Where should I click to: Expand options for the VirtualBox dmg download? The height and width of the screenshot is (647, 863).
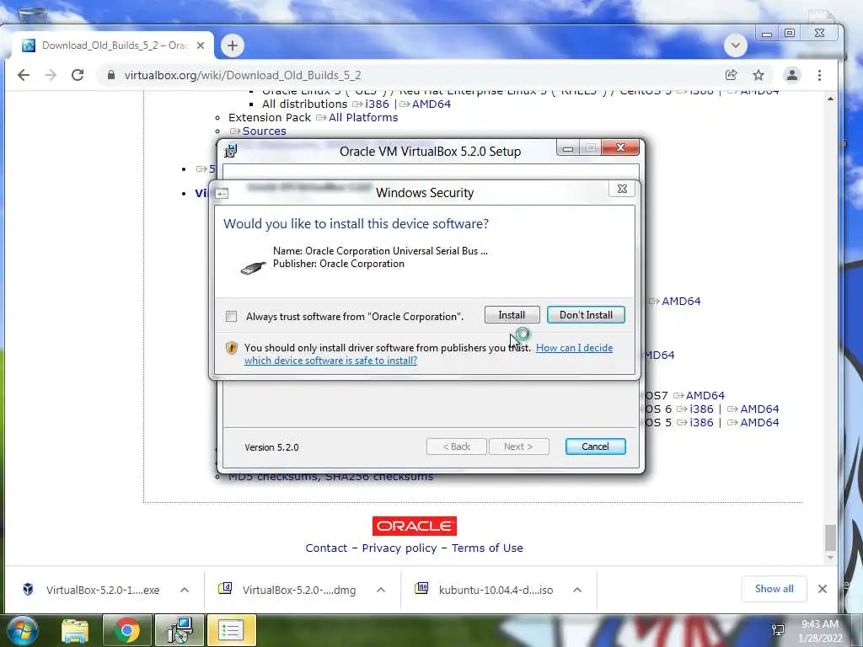[x=381, y=590]
